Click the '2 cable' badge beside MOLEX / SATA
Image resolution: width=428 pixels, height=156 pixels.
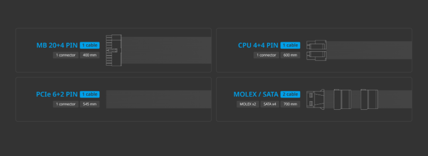[290, 94]
